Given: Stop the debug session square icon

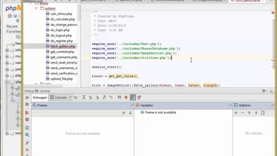Looking at the screenshot, I should point(27,104).
